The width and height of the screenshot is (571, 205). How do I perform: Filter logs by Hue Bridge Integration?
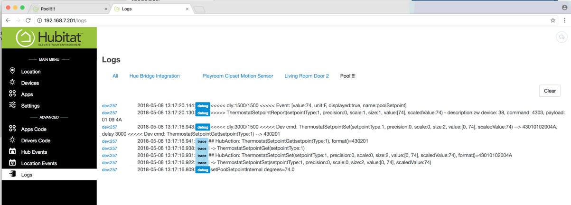click(x=154, y=76)
